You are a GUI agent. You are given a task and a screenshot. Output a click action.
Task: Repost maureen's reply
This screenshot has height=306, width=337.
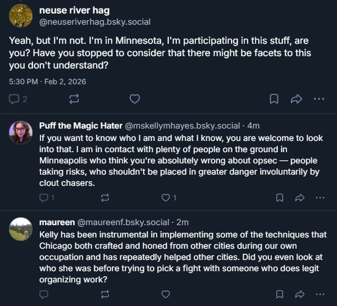click(104, 294)
